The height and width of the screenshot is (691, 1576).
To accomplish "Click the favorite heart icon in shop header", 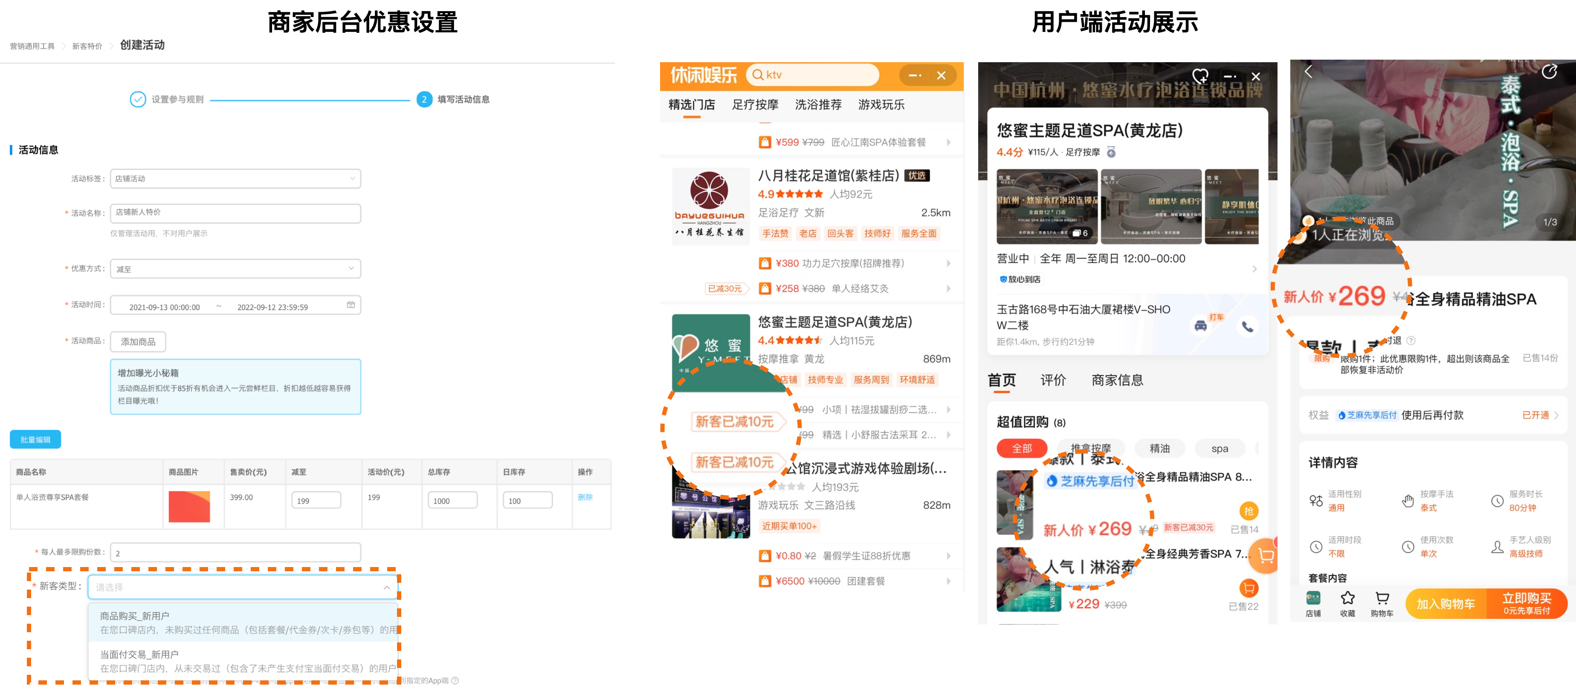I will click(x=1200, y=76).
